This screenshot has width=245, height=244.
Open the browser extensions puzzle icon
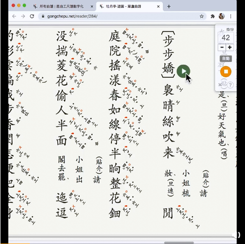(x=213, y=16)
